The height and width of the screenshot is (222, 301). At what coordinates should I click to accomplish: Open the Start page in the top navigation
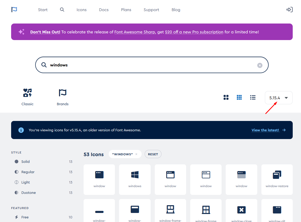pyautogui.click(x=43, y=10)
